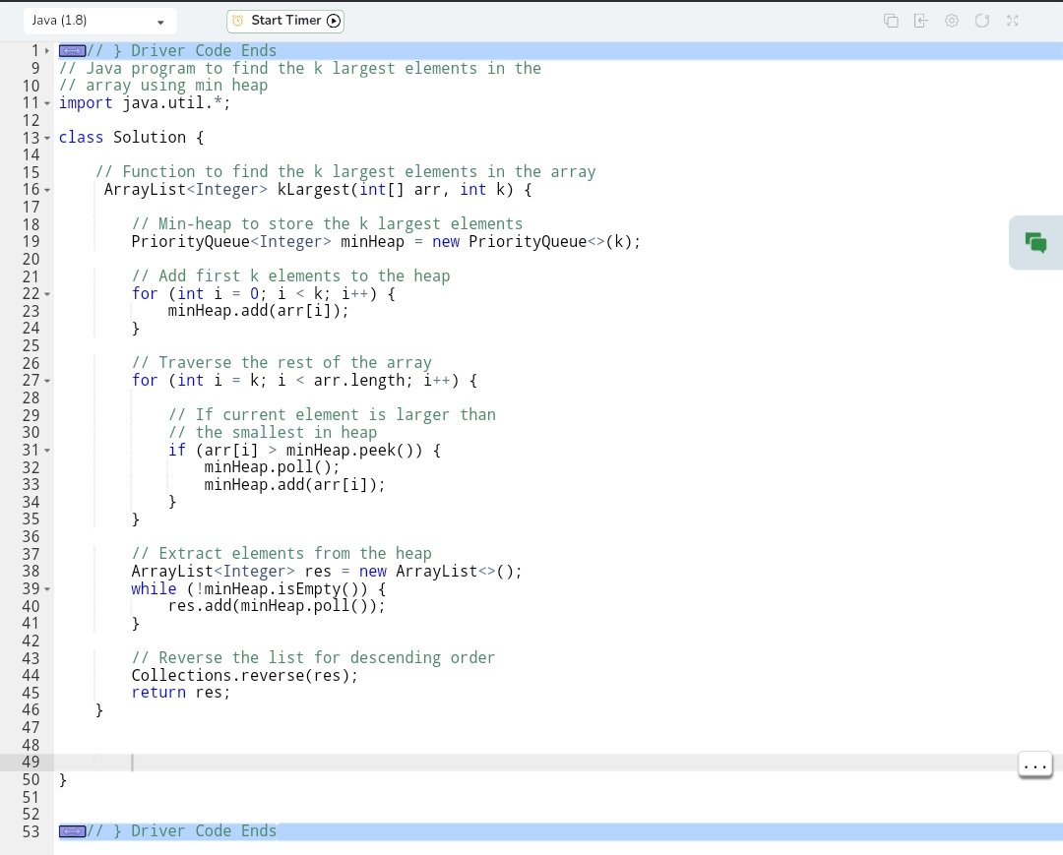
Task: Toggle fullscreen editor mode icon
Action: point(1012,21)
